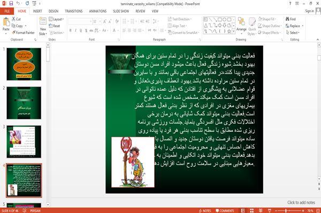Screen dimensions: 321x213
Task: Open the Shape Fill color menu
Action: click(x=267, y=19)
